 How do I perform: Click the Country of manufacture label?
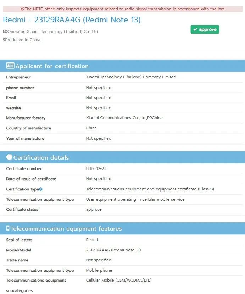tap(29, 128)
